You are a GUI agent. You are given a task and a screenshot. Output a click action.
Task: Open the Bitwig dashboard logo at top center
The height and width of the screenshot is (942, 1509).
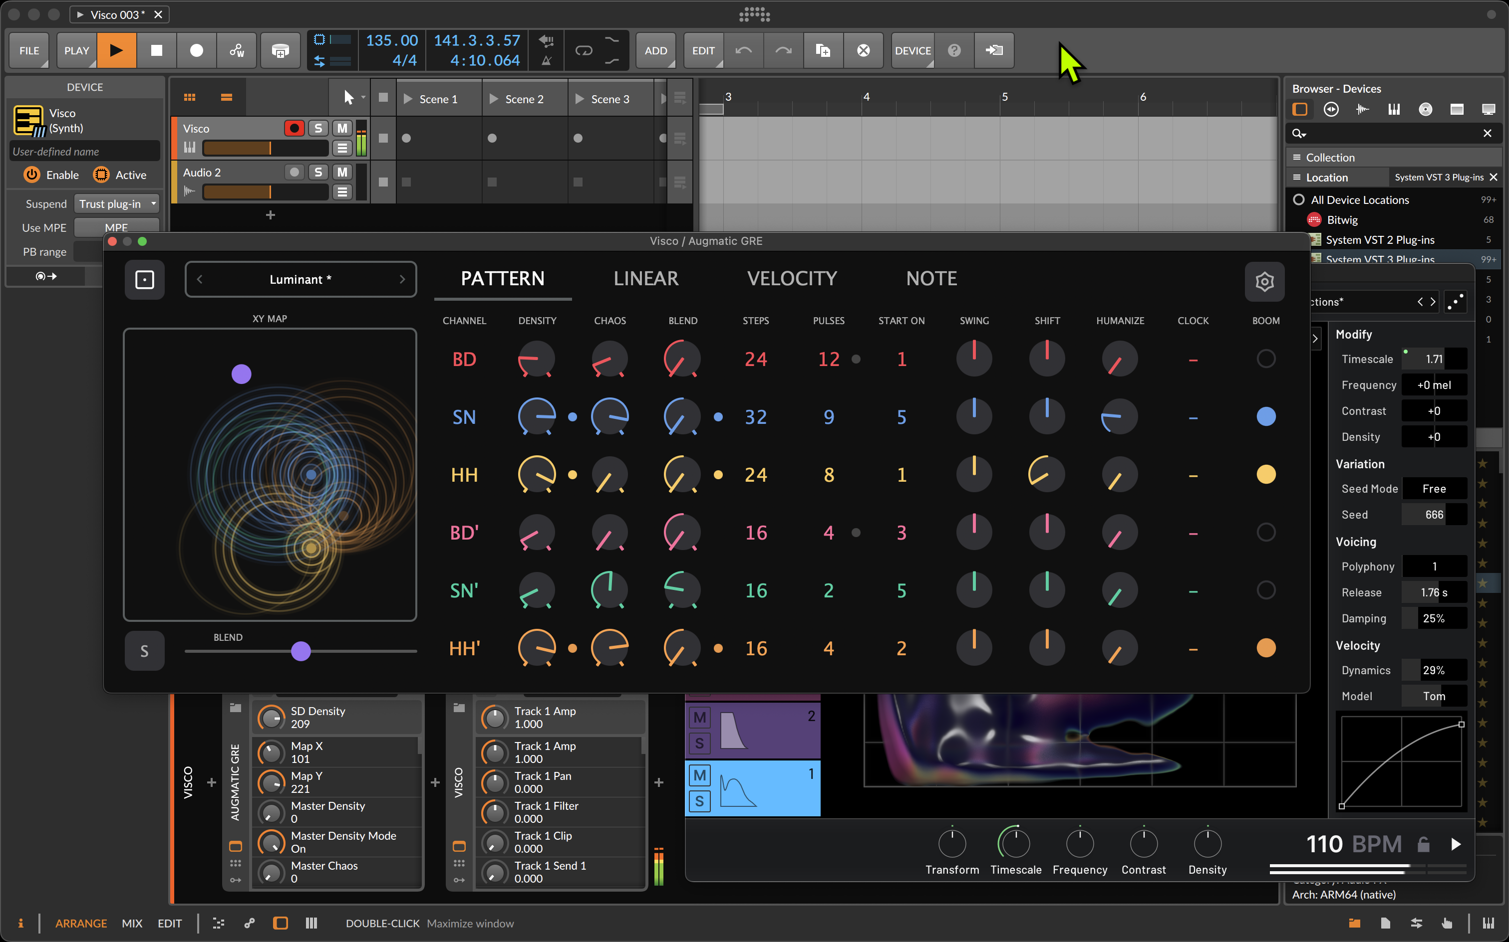[754, 15]
